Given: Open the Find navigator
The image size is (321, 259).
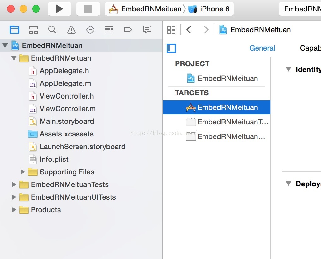Looking at the screenshot, I should tap(52, 30).
